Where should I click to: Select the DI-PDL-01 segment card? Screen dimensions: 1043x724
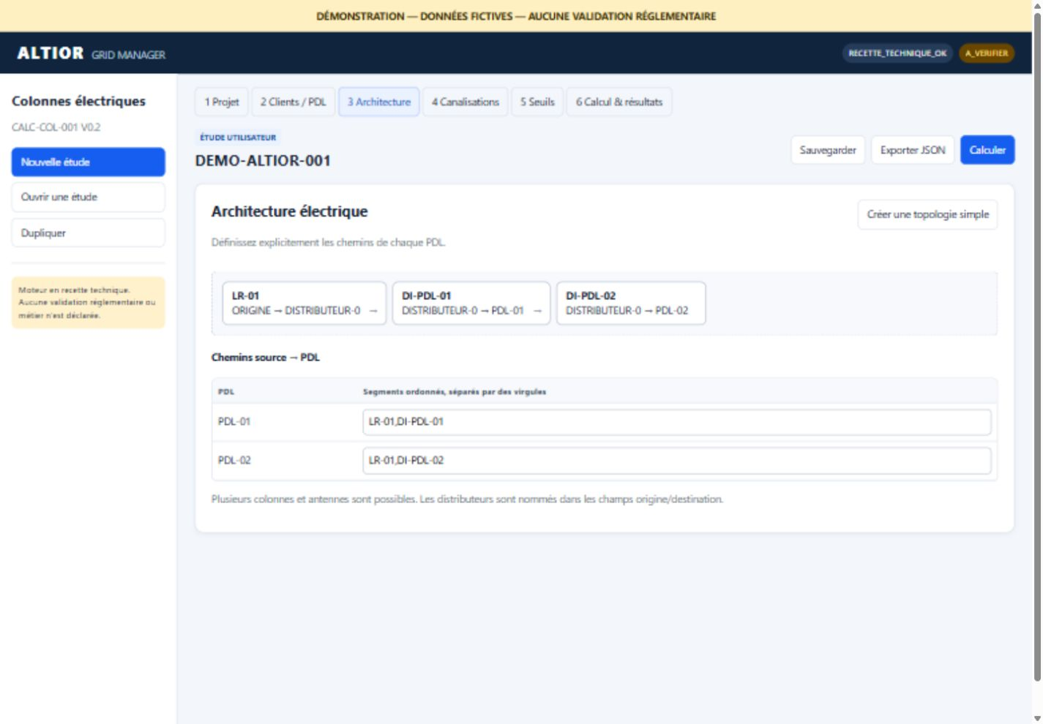[471, 303]
